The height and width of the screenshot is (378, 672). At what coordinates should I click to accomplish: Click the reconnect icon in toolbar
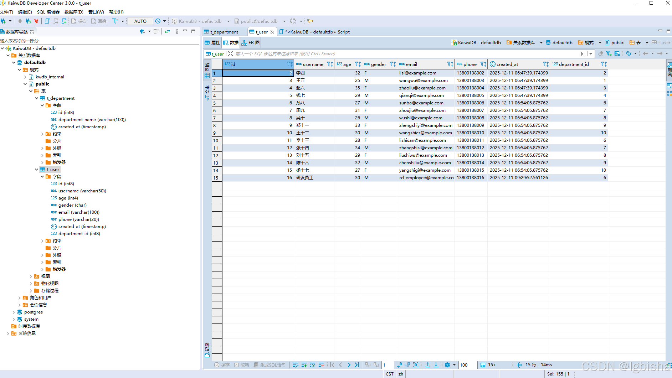tap(28, 21)
